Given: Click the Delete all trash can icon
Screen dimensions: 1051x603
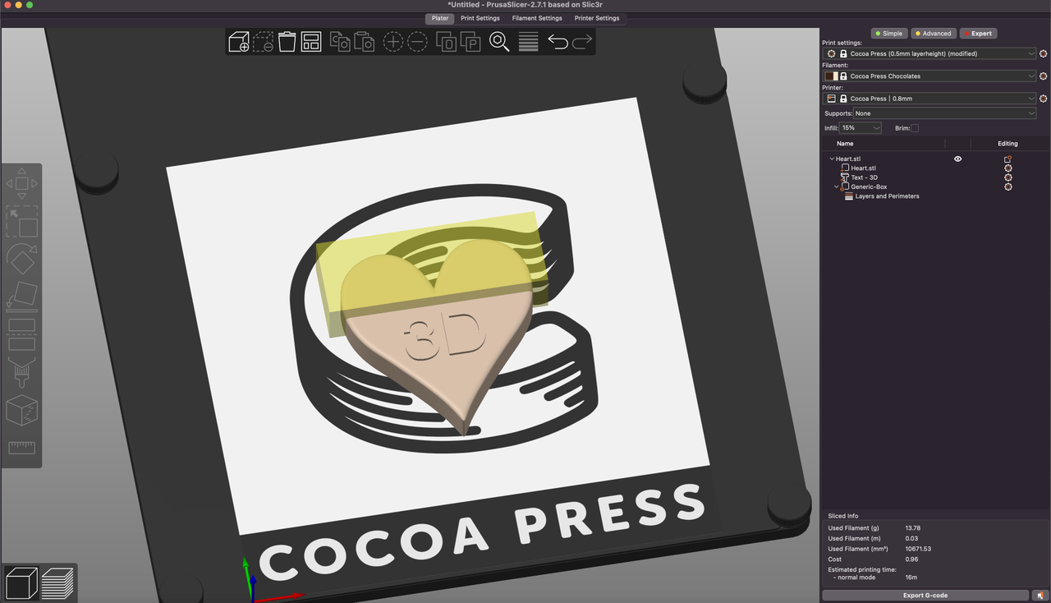Looking at the screenshot, I should pyautogui.click(x=287, y=41).
